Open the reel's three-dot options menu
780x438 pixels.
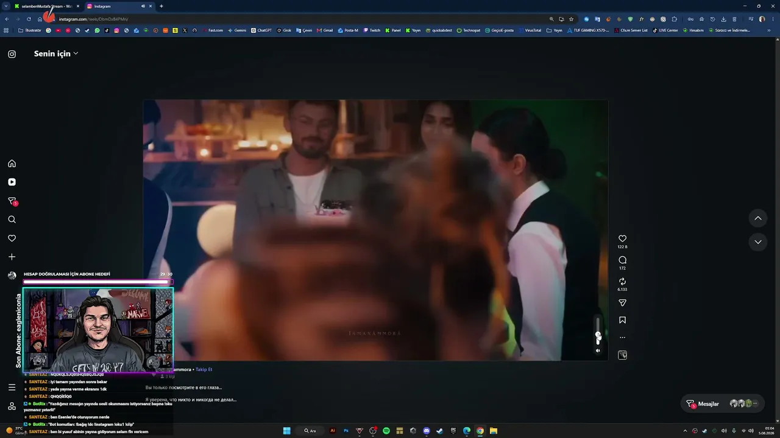[x=622, y=337]
